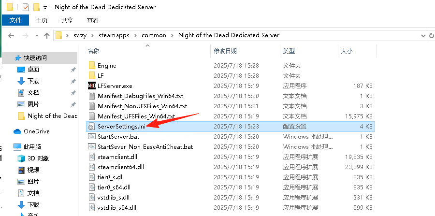Select the Engine folder icon
Screen dimensions: 435x216
point(92,65)
